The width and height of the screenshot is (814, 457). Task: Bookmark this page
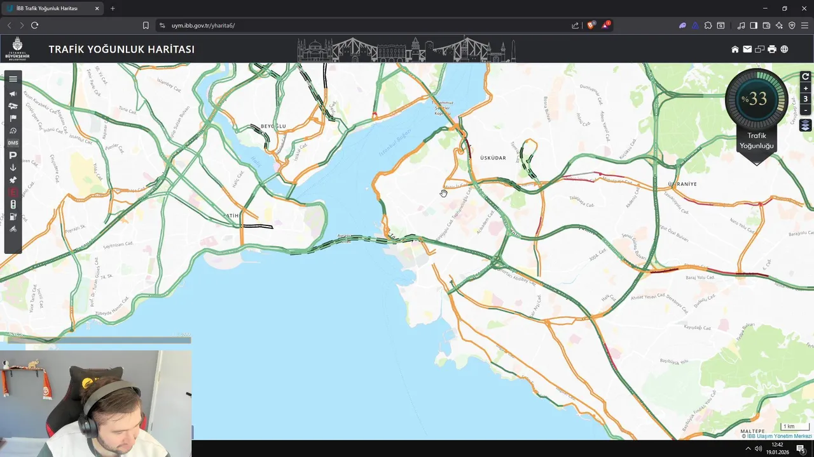pos(146,25)
